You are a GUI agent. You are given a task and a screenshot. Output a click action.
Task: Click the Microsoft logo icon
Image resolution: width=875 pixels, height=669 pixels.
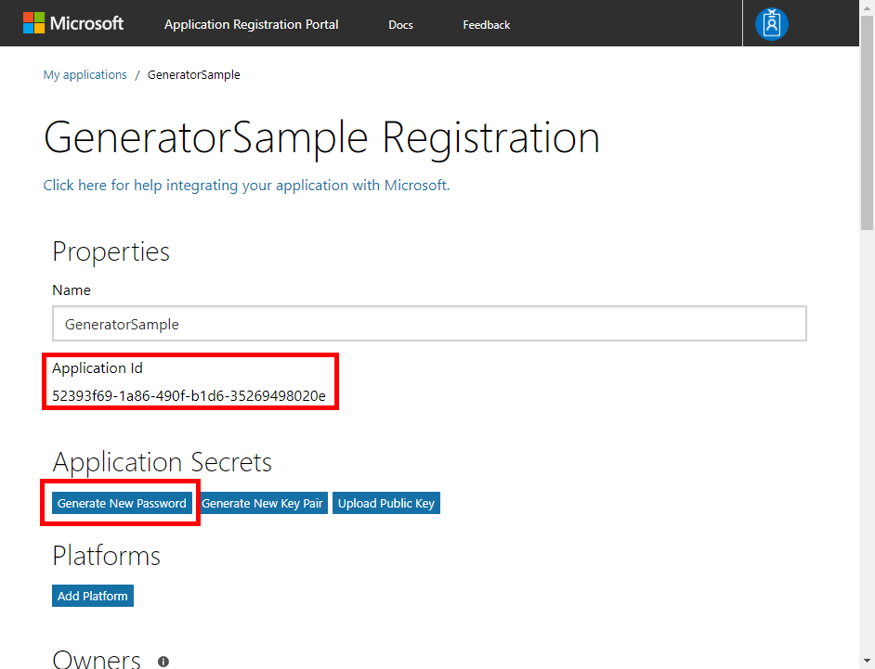coord(33,23)
